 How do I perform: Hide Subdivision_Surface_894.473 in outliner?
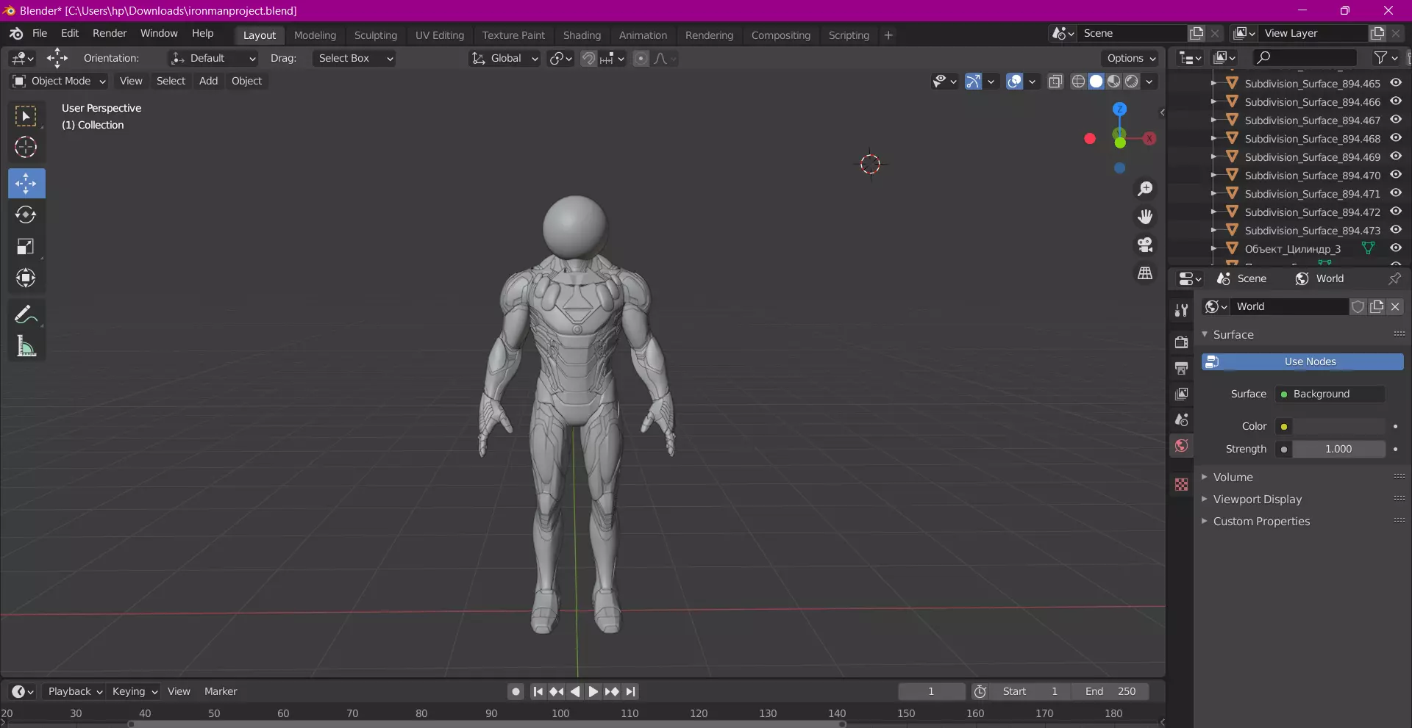click(x=1396, y=230)
